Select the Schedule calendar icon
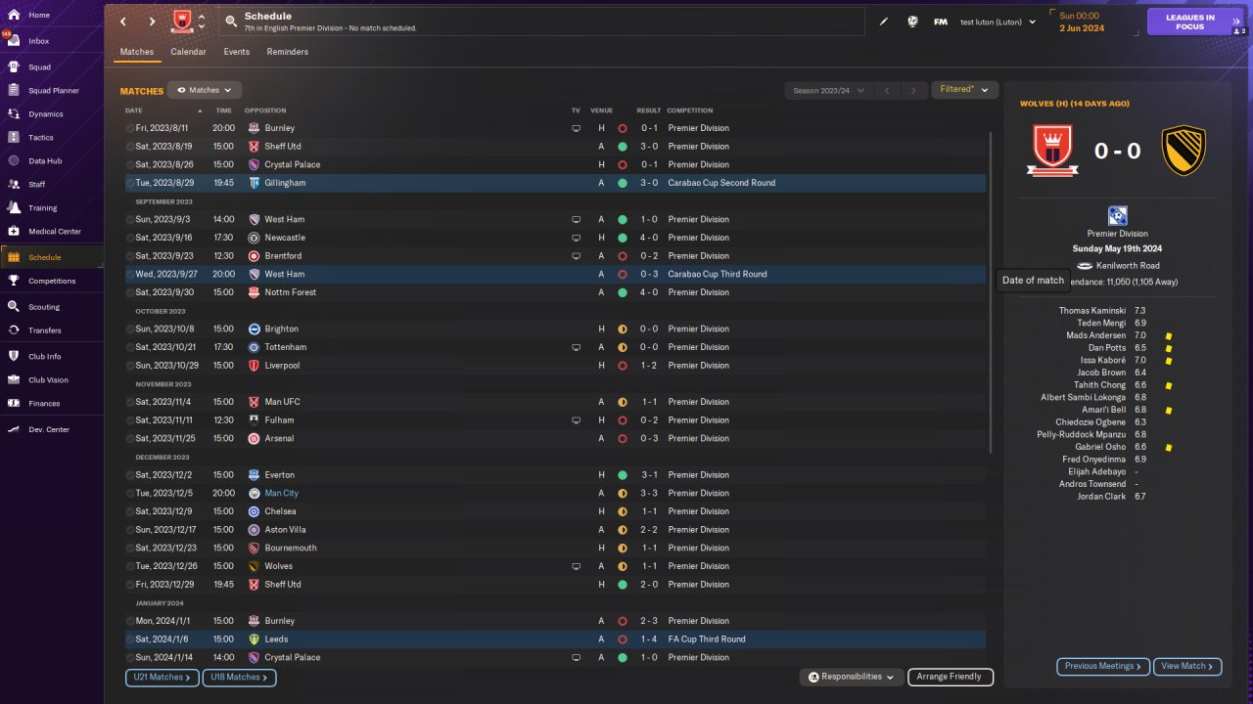 coord(14,257)
